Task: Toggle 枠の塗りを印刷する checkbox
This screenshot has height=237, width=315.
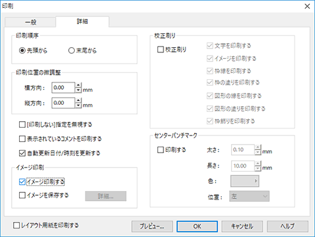Action: [210, 82]
